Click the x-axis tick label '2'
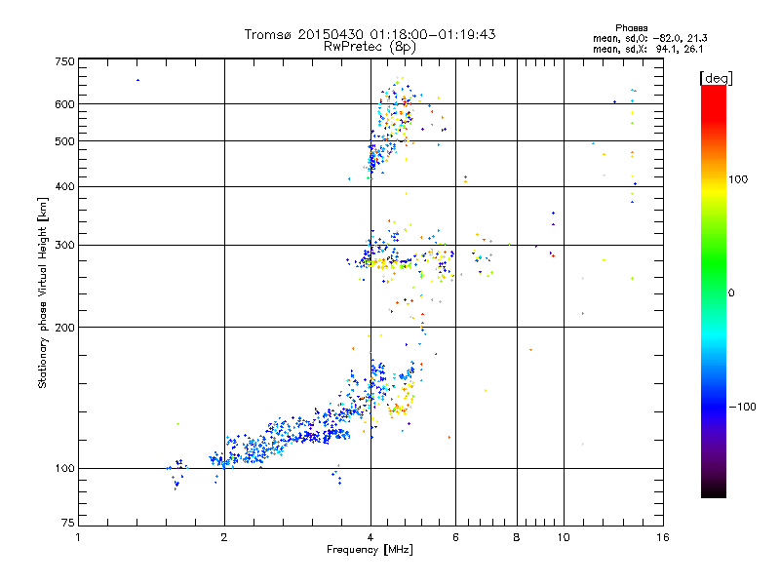The image size is (780, 585). 224,537
